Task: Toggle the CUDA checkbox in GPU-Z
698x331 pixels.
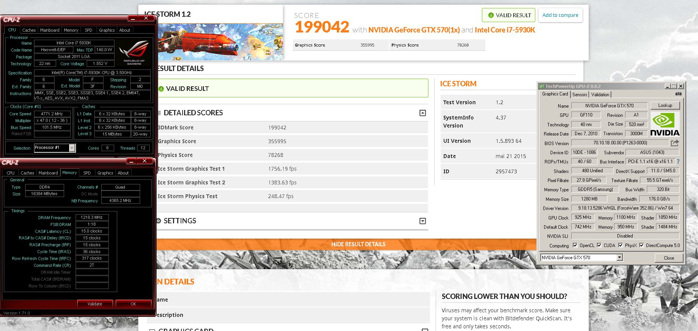Action: click(x=599, y=245)
